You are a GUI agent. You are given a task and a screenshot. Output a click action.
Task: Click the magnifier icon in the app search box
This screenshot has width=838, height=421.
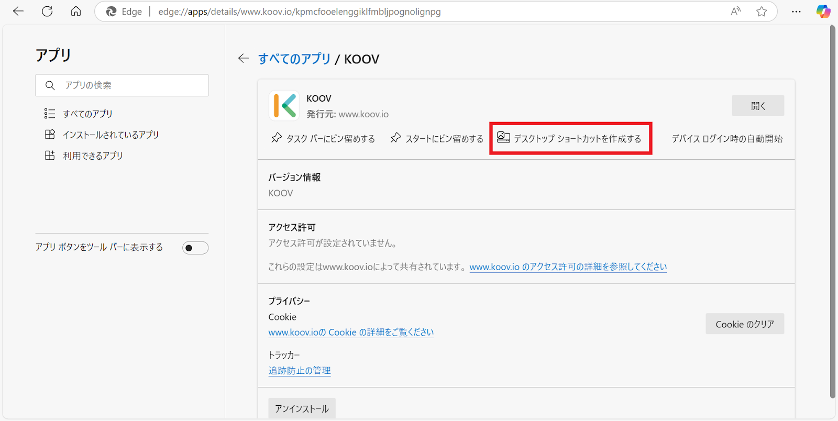point(50,85)
